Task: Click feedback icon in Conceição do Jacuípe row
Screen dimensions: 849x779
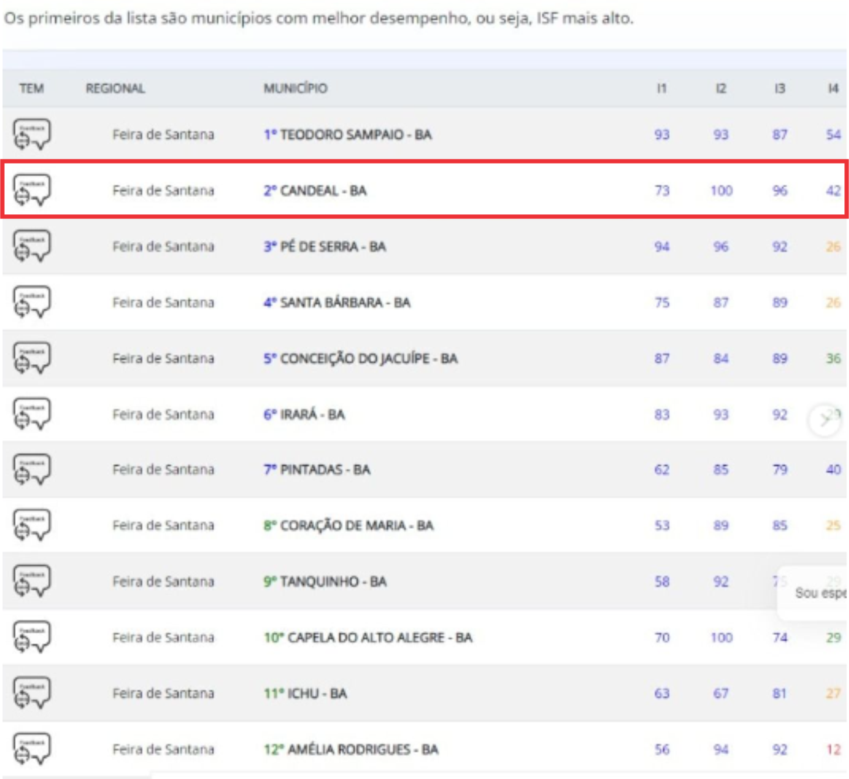Action: pyautogui.click(x=31, y=358)
